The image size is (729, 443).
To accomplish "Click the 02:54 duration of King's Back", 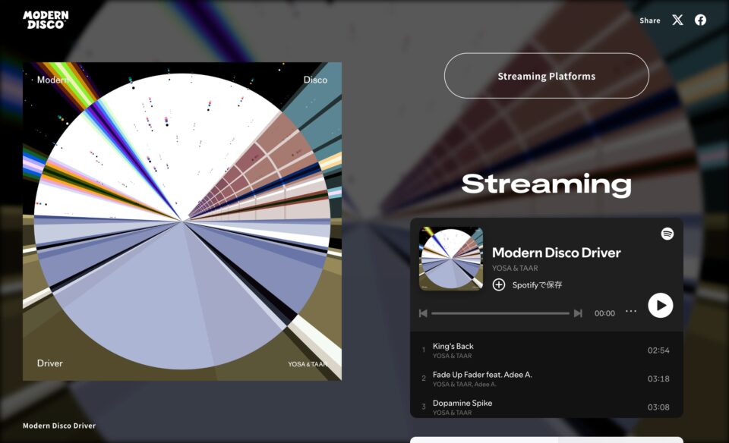I will pos(658,350).
